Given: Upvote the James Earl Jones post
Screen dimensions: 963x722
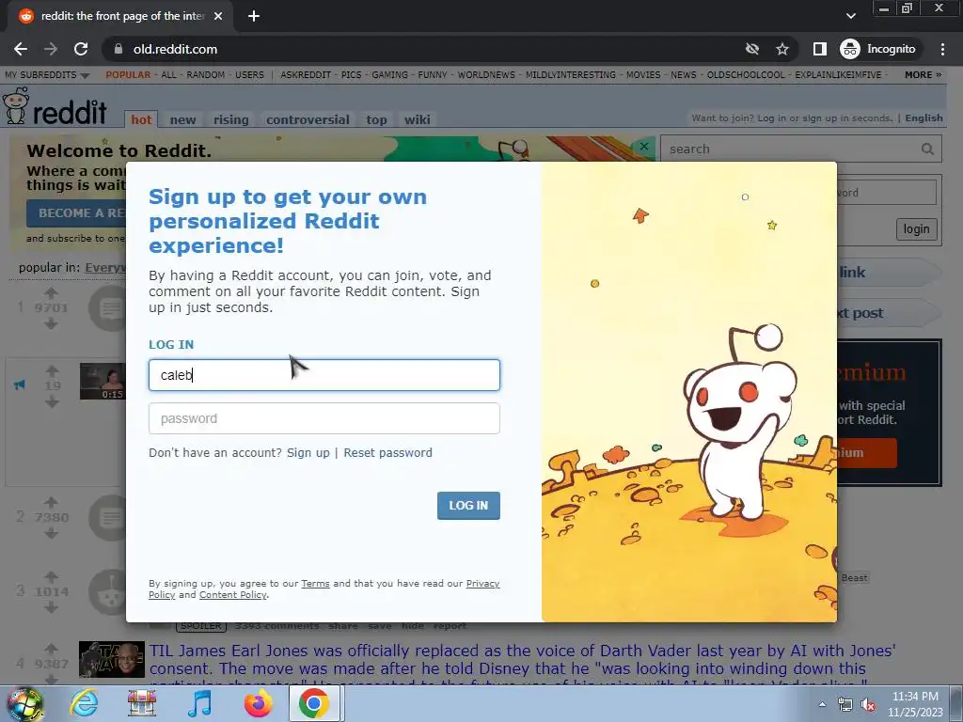Looking at the screenshot, I should coord(51,649).
